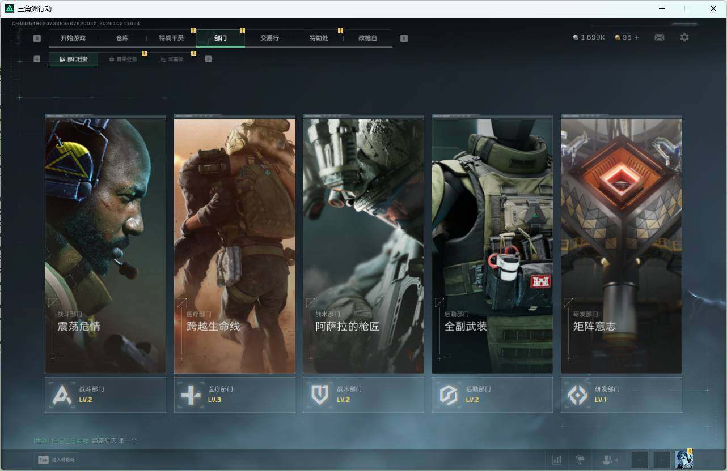Open the settings gear icon
The height and width of the screenshot is (471, 727).
pyautogui.click(x=684, y=37)
